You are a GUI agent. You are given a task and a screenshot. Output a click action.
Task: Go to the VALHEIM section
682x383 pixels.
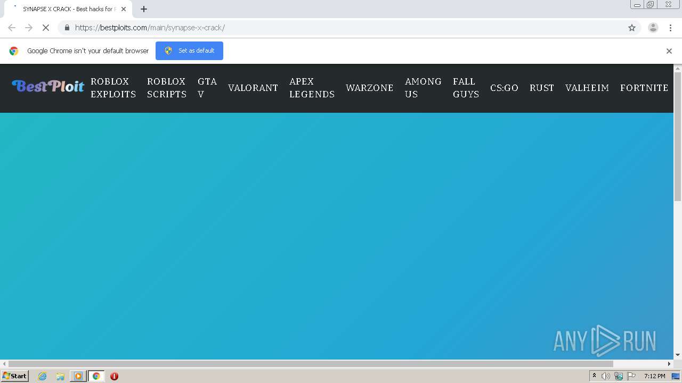pos(587,88)
